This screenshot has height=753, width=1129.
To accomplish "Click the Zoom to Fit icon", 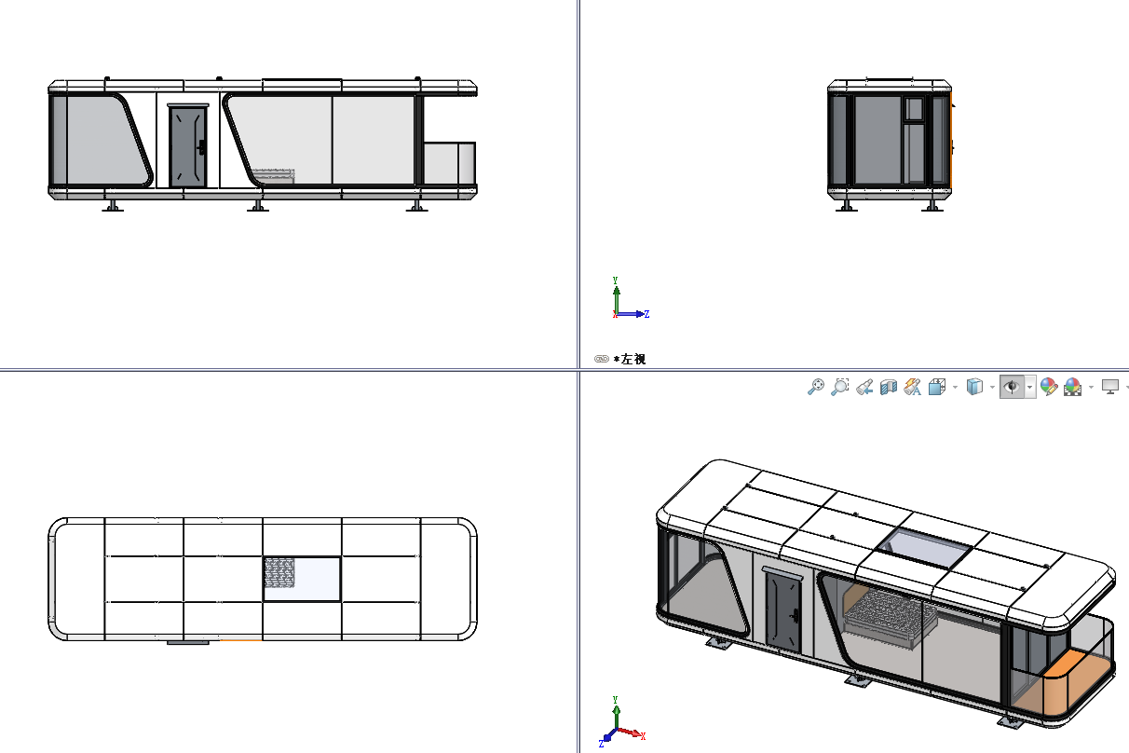I will point(816,387).
